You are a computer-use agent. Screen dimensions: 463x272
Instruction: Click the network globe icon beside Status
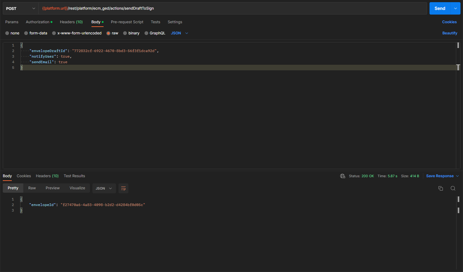pyautogui.click(x=343, y=176)
